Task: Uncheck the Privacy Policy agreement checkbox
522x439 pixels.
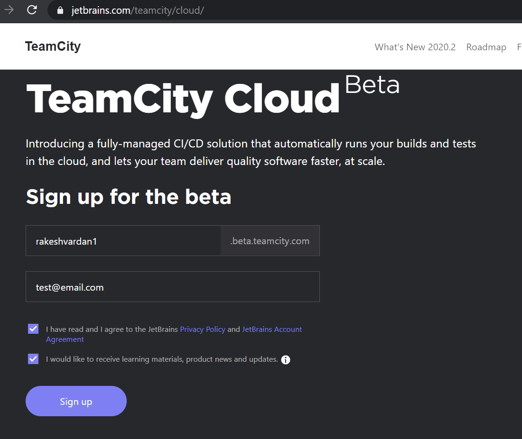Action: click(x=33, y=329)
